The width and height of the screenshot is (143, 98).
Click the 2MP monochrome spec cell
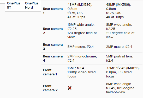coord(82,58)
